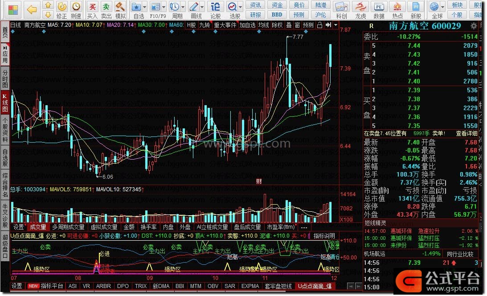Screen dimensions: 487x296
Task: Click the skip-to-end arrow in chart toolbar
Action: click(x=328, y=25)
